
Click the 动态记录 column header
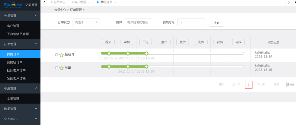click(x=273, y=42)
